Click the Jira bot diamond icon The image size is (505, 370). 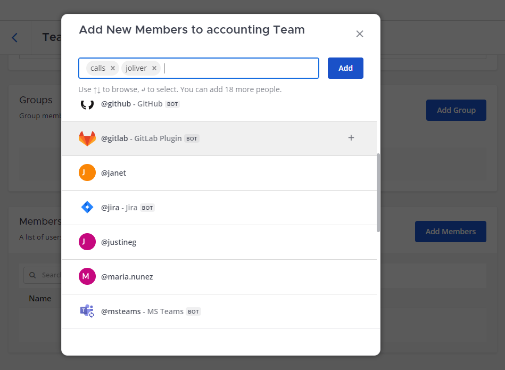87,207
